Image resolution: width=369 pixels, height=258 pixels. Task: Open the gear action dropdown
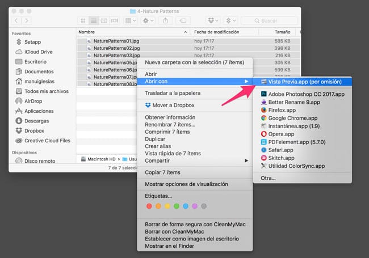[147, 20]
